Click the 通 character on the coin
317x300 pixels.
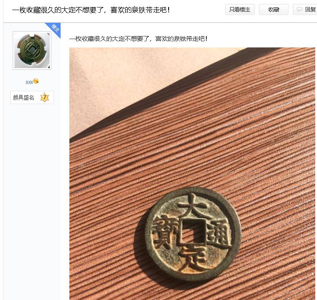click(220, 235)
